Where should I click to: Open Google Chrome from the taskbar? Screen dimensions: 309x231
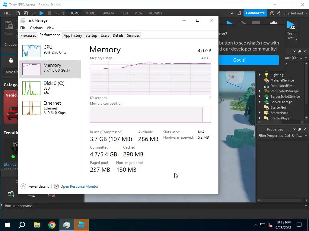click(x=52, y=225)
